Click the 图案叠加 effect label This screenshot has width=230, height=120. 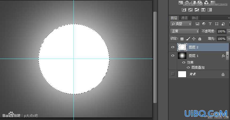coord(198,68)
